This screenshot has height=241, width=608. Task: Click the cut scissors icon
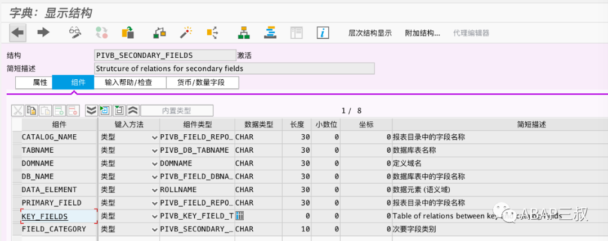[x=18, y=111]
